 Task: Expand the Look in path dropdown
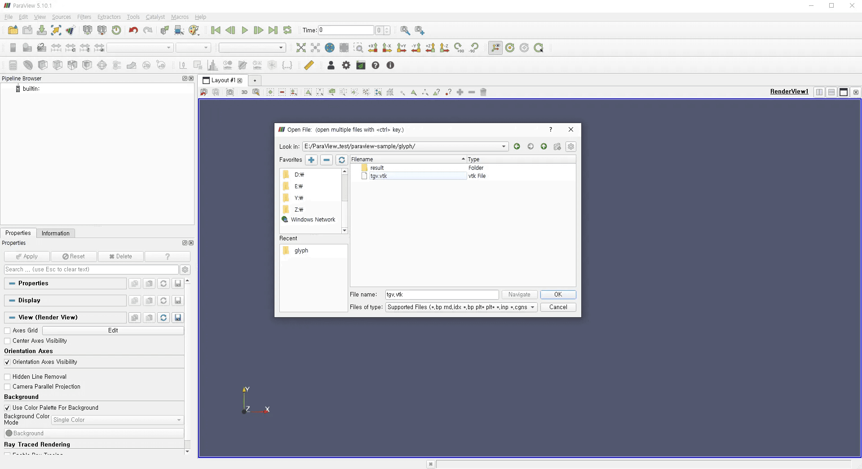click(504, 146)
